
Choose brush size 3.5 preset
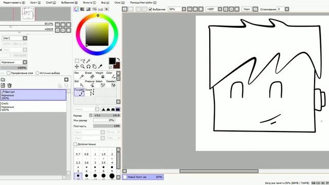103,161
